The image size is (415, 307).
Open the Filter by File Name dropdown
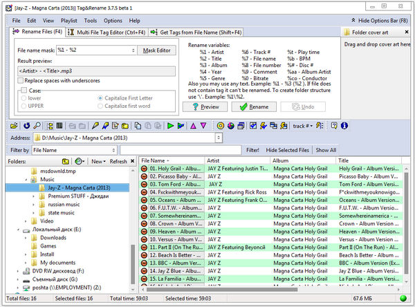[x=113, y=149]
